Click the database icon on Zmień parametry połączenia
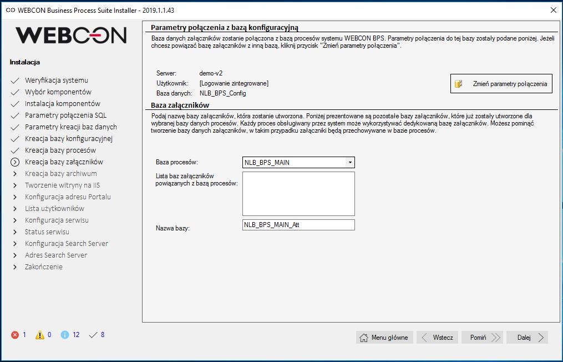The image size is (563, 362). pos(459,84)
